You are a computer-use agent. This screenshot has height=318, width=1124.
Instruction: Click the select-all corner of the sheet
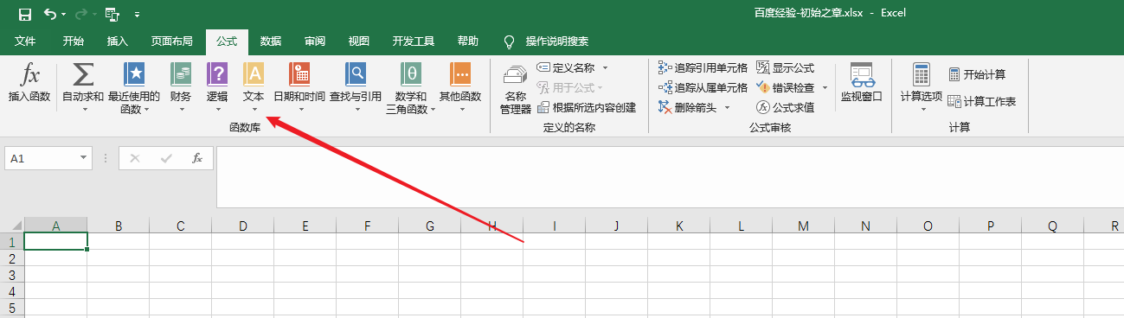pos(12,226)
